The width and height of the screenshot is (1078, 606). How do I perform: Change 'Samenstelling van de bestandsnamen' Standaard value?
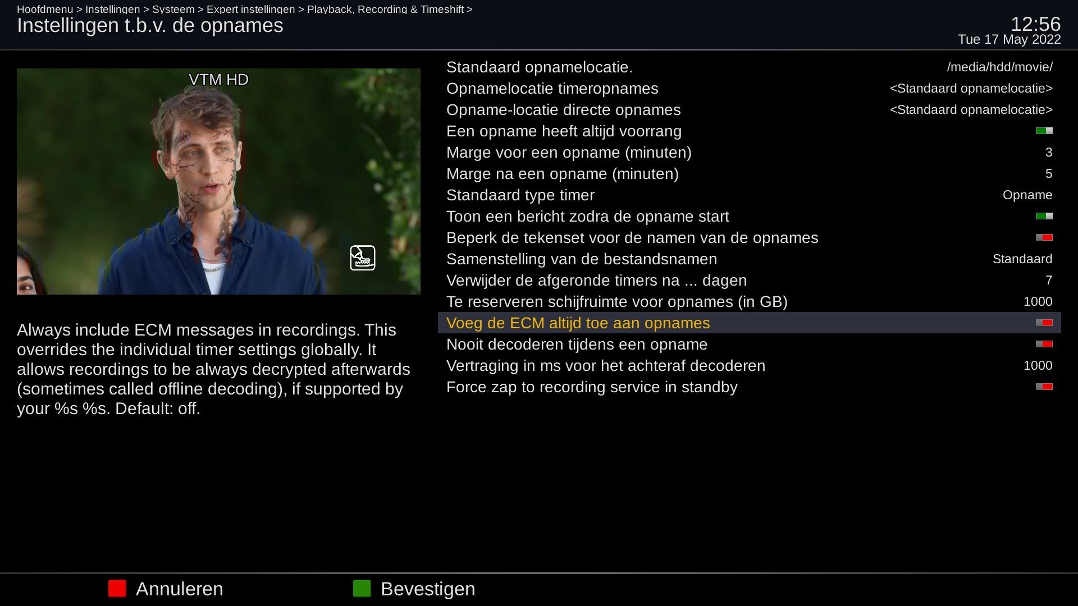1022,259
